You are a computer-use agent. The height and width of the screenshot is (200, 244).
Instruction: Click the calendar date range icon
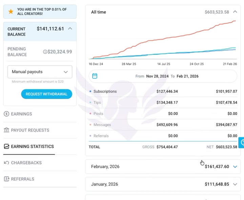(x=95, y=76)
